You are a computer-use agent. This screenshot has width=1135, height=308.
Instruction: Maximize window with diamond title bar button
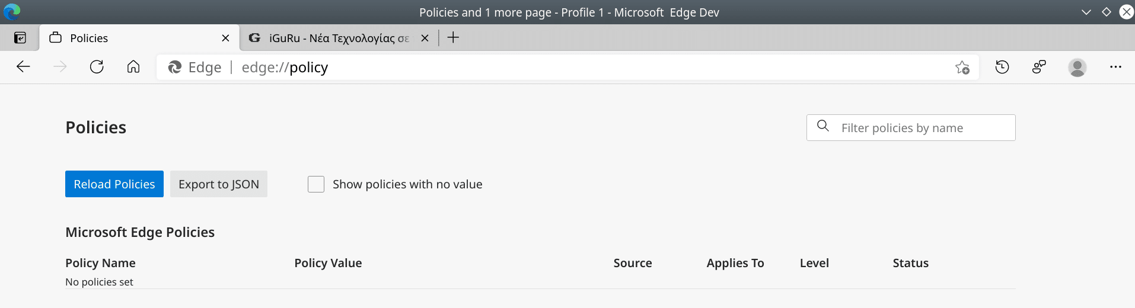pyautogui.click(x=1107, y=12)
